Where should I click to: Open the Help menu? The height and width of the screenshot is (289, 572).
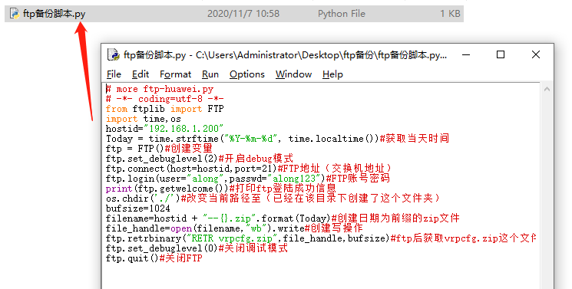pyautogui.click(x=332, y=74)
